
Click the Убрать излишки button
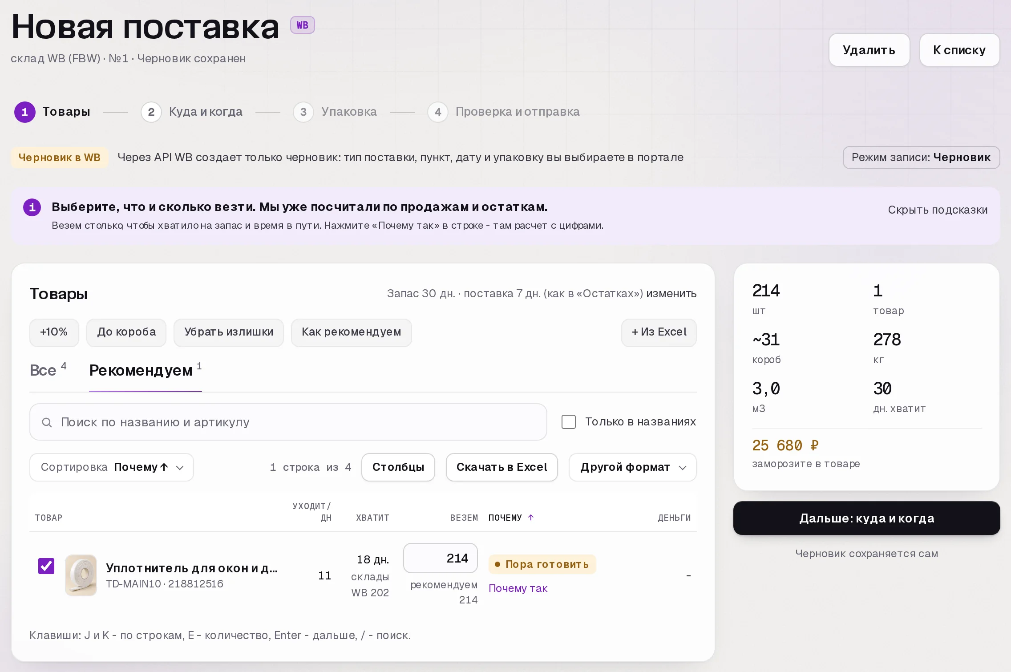tap(229, 332)
